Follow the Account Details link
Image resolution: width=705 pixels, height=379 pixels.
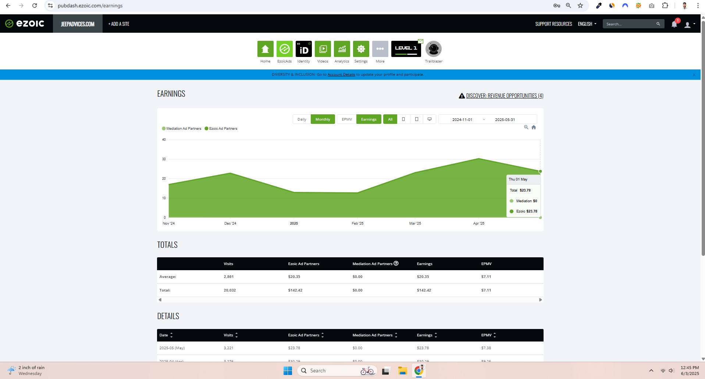click(x=341, y=75)
